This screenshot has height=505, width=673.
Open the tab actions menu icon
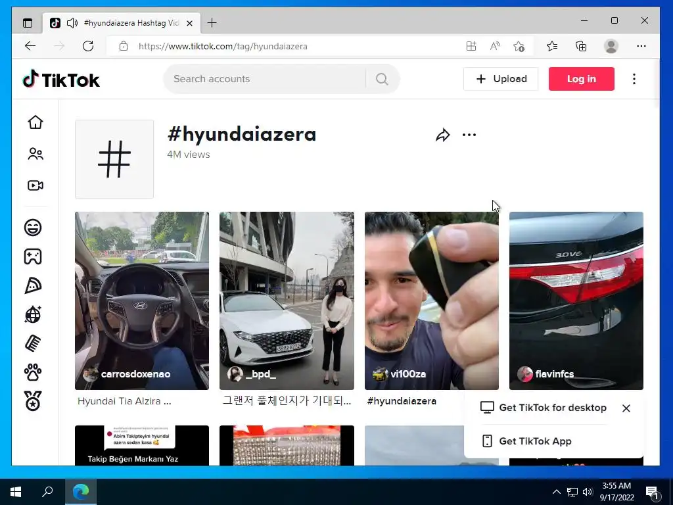(28, 23)
